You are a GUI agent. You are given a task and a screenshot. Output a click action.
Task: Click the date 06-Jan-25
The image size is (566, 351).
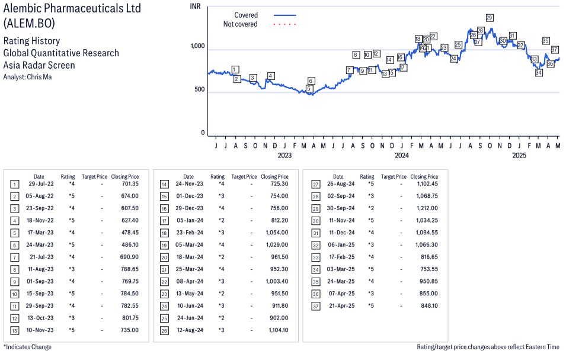click(341, 244)
